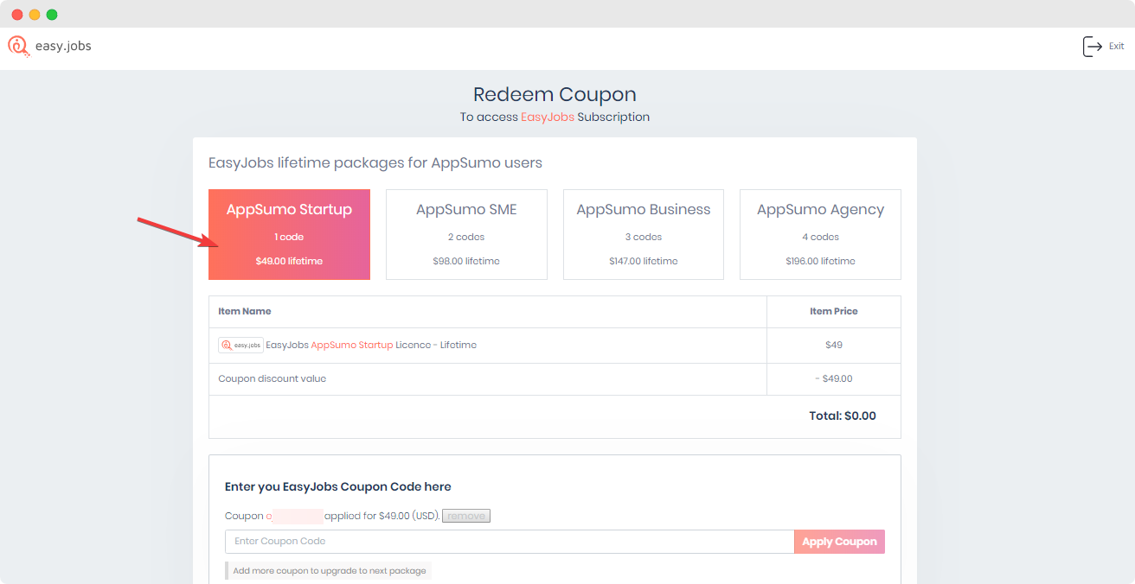Focus the Enter Coupon Code field
Viewport: 1135px width, 584px height.
[x=510, y=542]
